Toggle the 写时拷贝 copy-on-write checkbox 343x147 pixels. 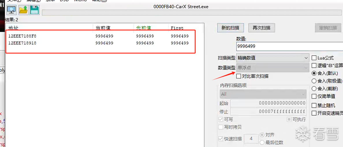[x=221, y=127]
